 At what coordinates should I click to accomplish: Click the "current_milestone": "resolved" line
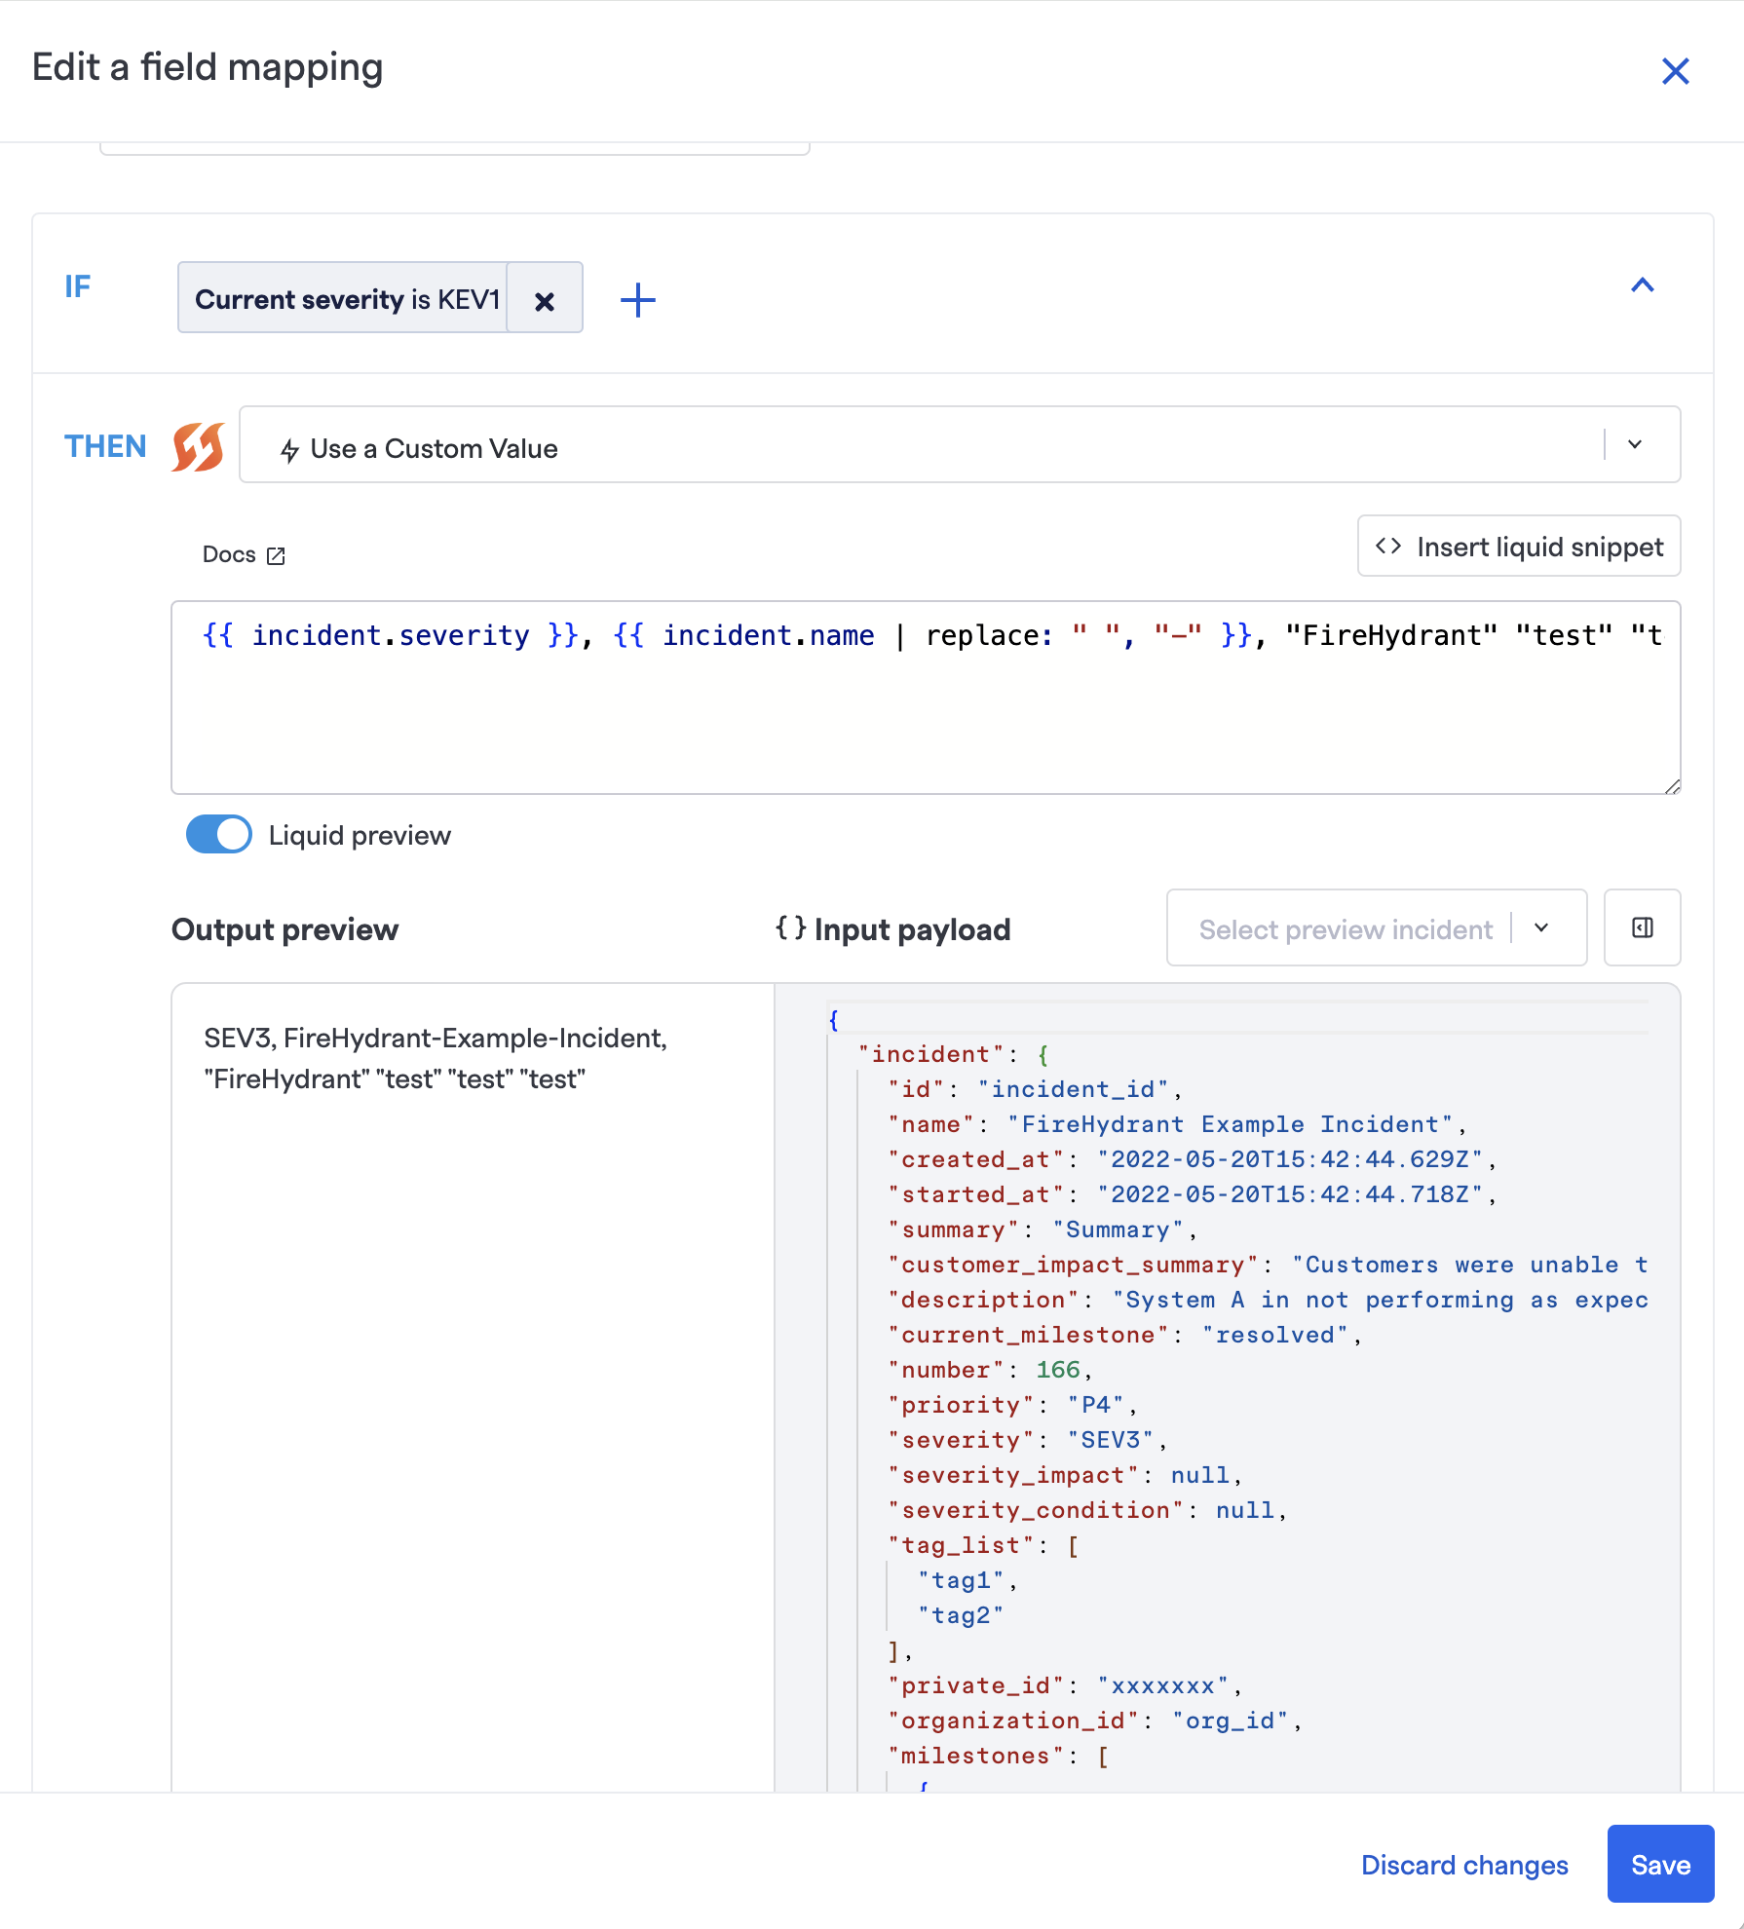tap(1125, 1335)
